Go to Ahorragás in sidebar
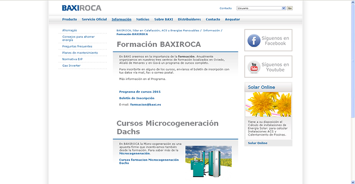The height and width of the screenshot is (184, 355). tap(69, 30)
